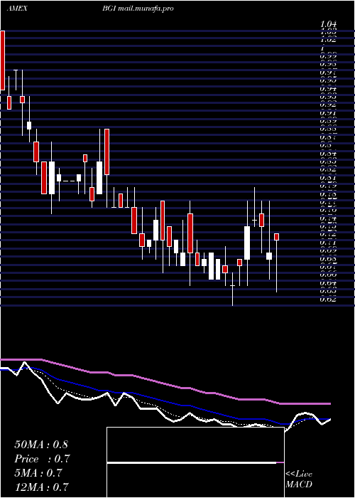Select the Price : 0.7 readout

coord(42,459)
